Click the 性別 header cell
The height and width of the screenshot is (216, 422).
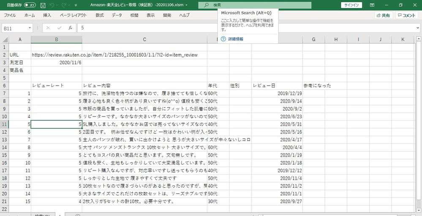[240, 86]
